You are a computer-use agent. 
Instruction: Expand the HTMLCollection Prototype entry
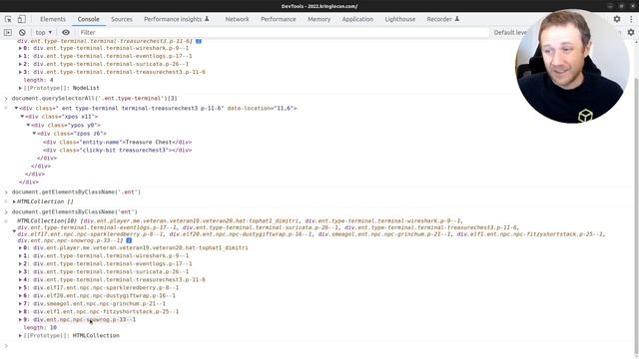20,336
